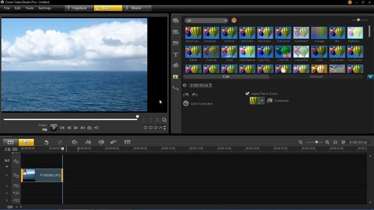Open the Sound Mixer icon
The width and height of the screenshot is (374, 210).
(x=88, y=142)
